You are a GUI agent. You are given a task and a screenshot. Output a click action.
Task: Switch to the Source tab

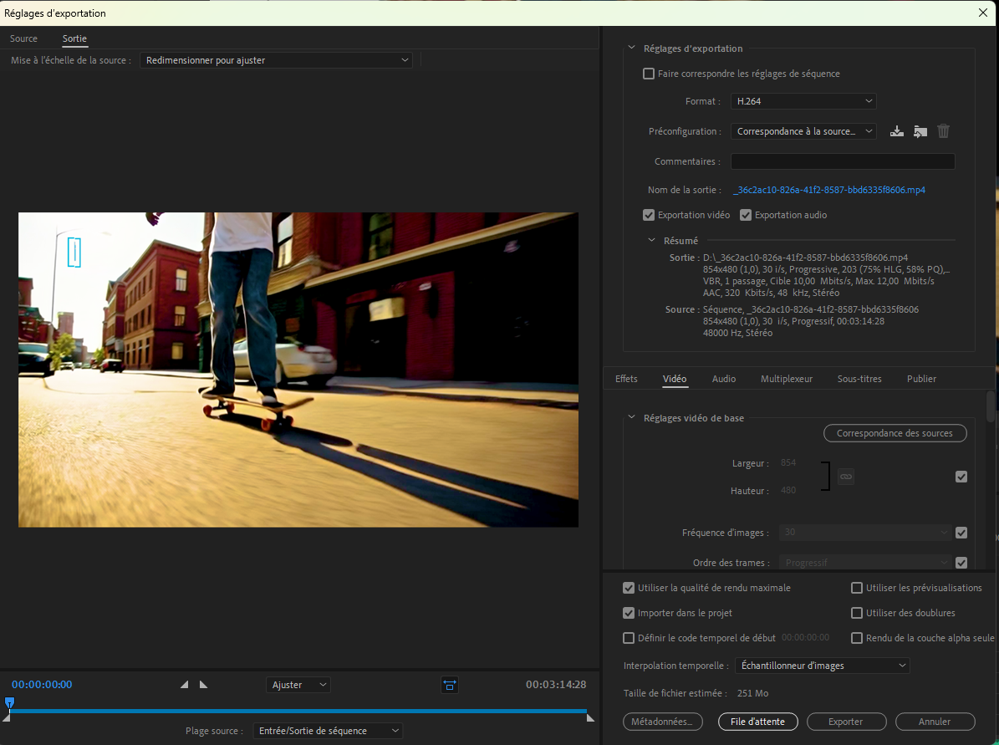(23, 38)
